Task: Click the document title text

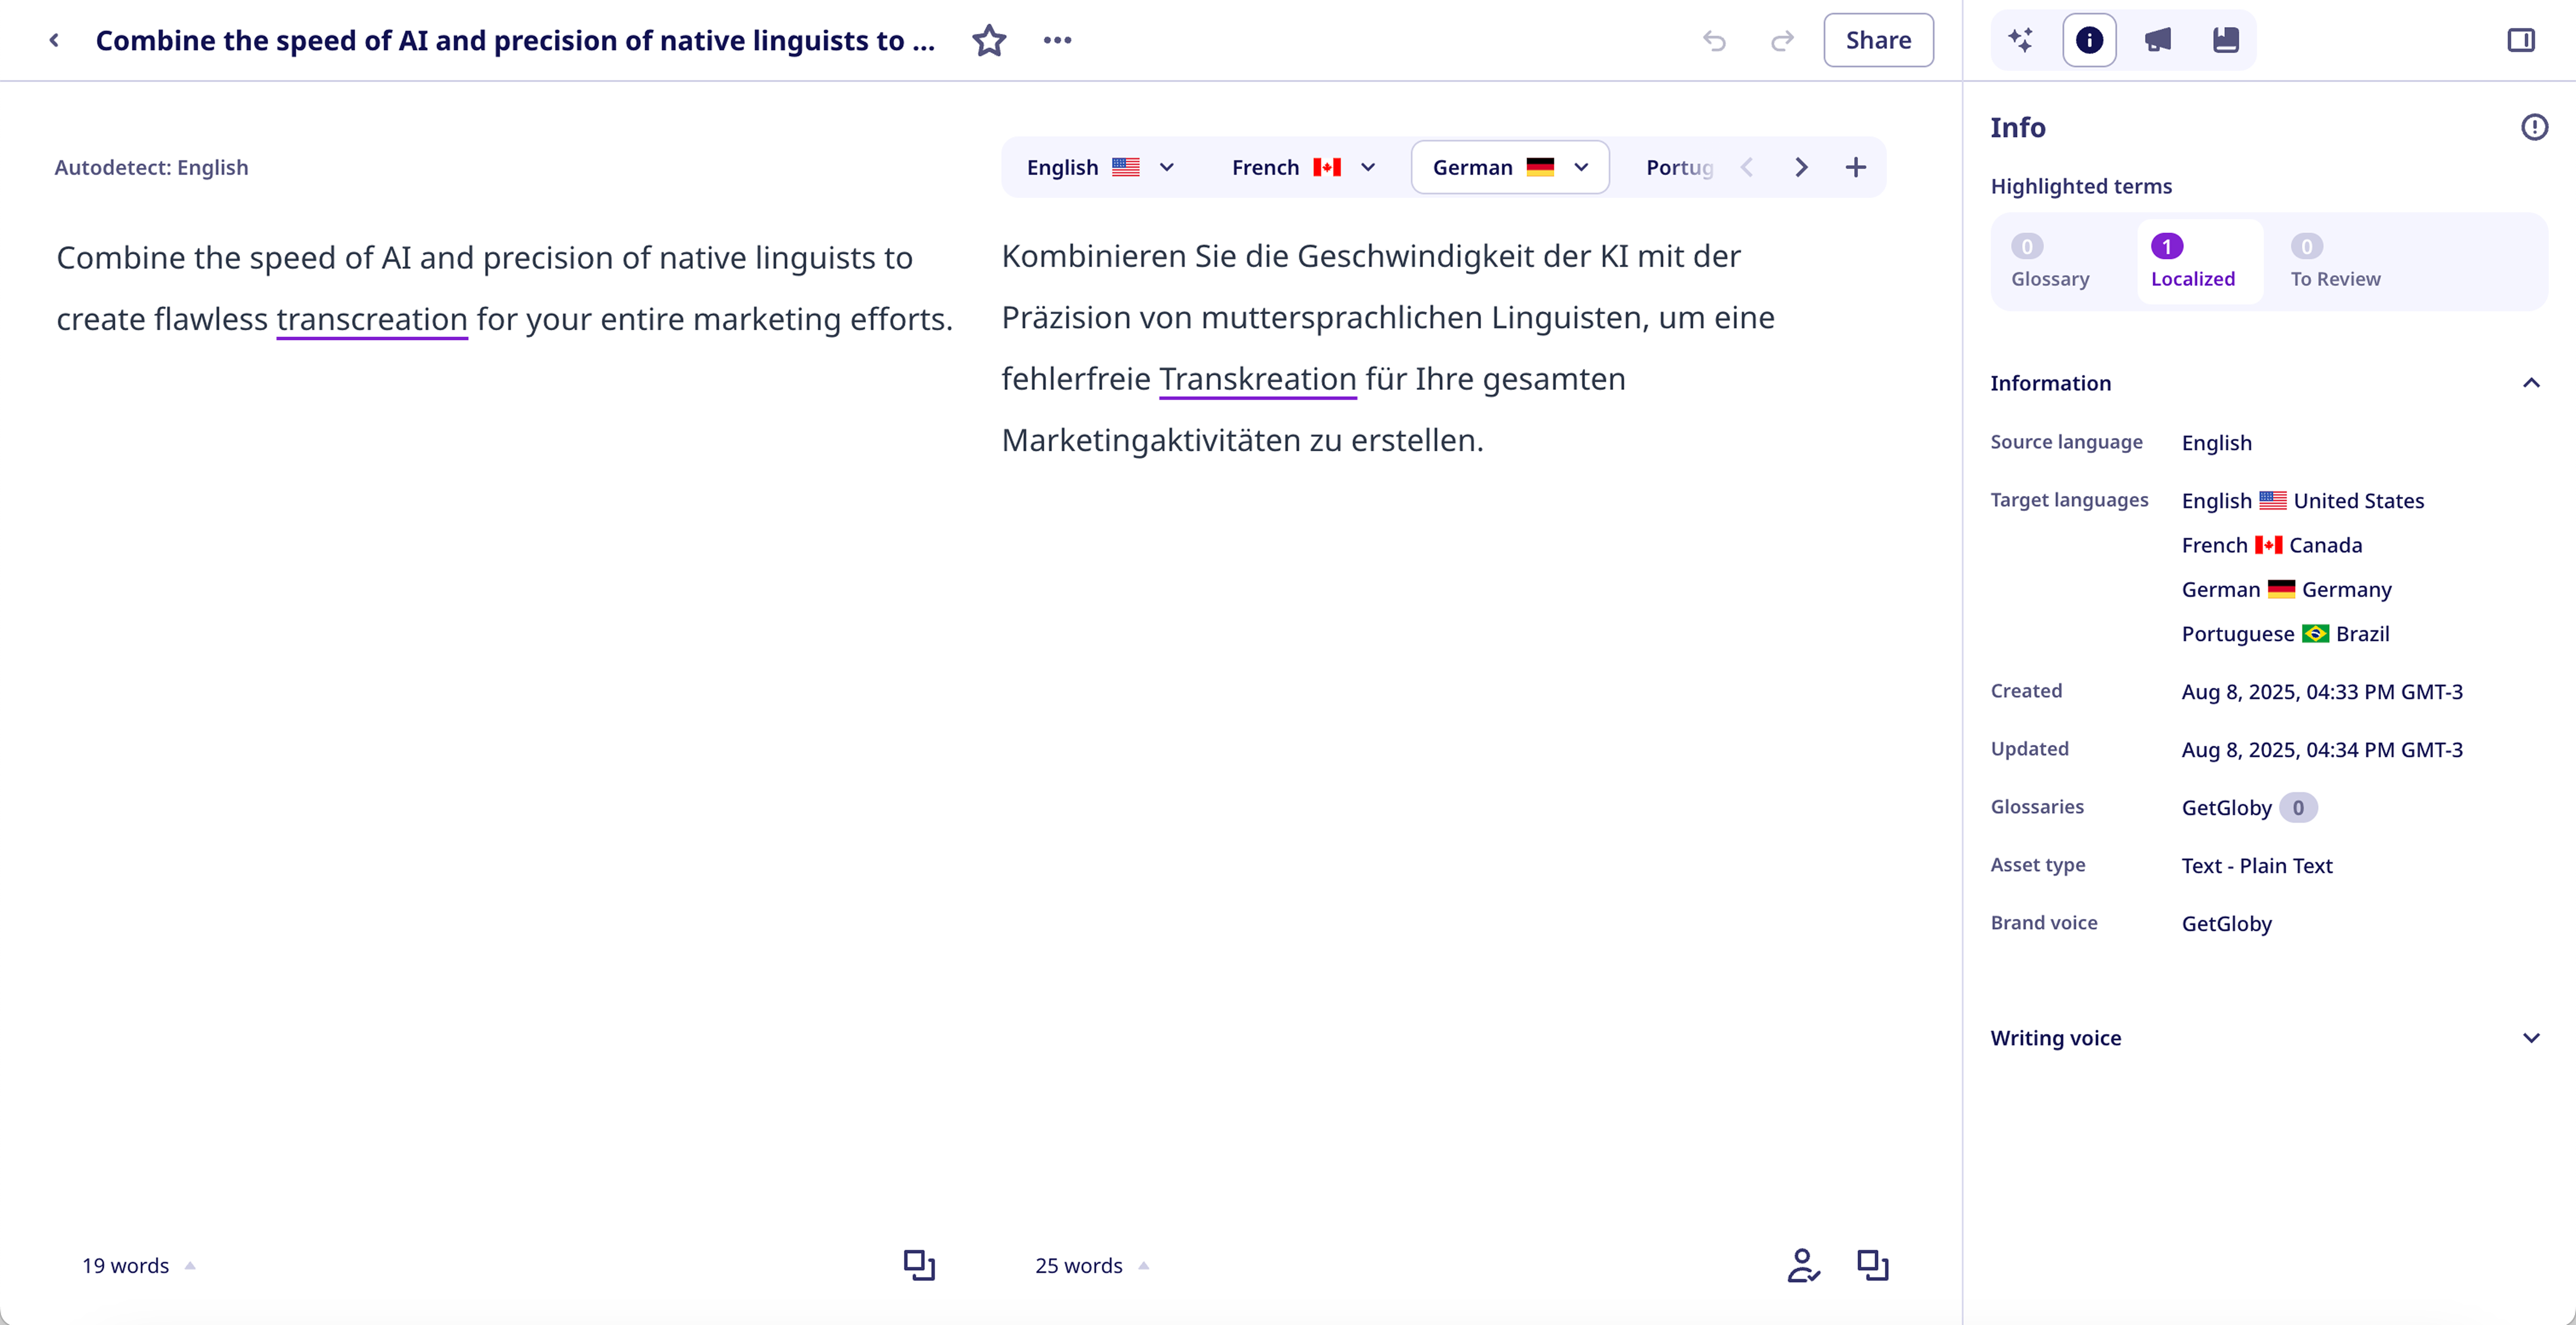Action: click(x=515, y=40)
